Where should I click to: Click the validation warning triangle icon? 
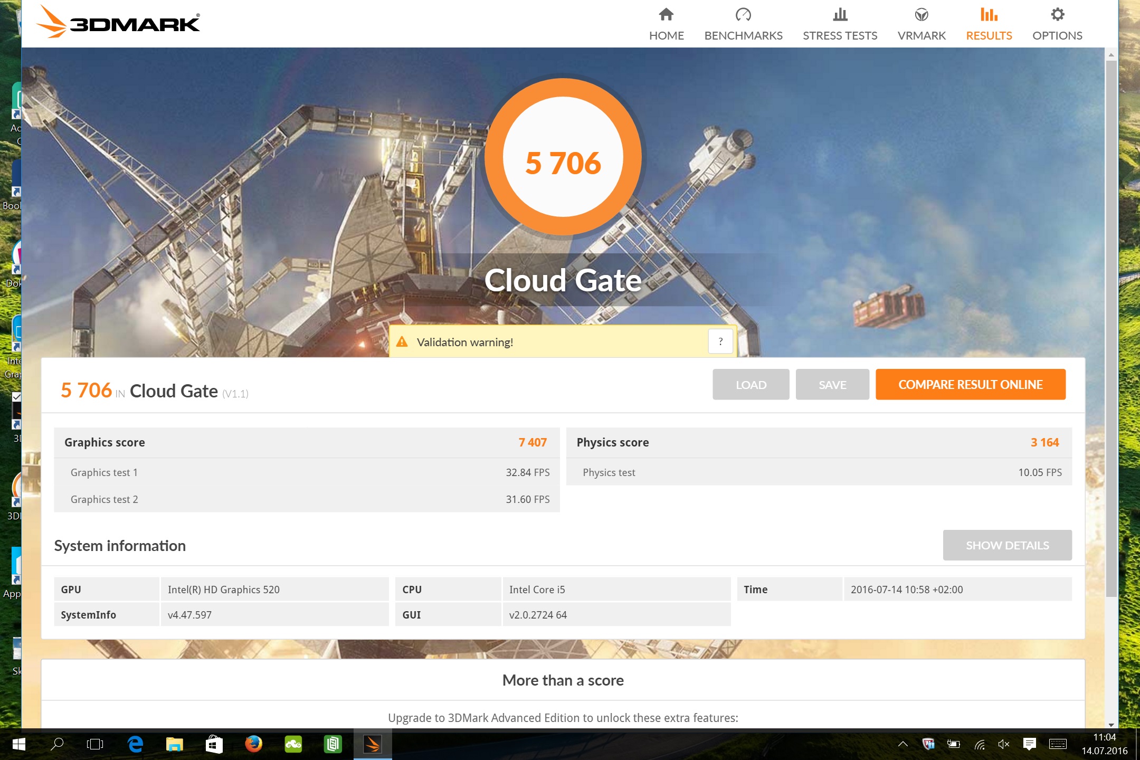pos(402,341)
